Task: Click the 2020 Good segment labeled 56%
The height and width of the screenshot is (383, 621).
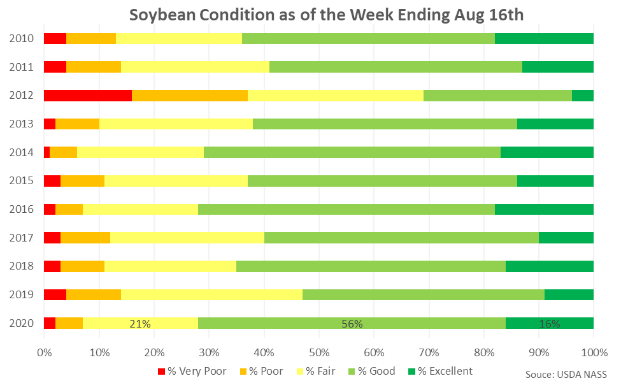Action: (x=352, y=323)
